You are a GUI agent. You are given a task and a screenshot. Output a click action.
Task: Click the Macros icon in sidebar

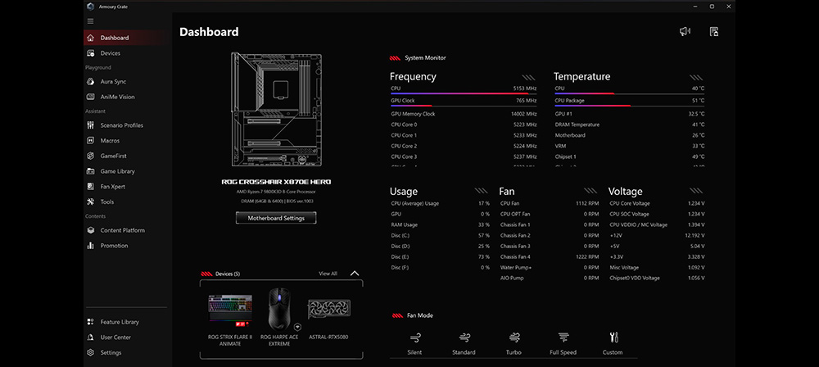point(90,140)
